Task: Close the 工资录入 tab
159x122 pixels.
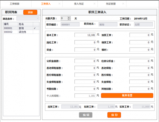Action: 59,4
